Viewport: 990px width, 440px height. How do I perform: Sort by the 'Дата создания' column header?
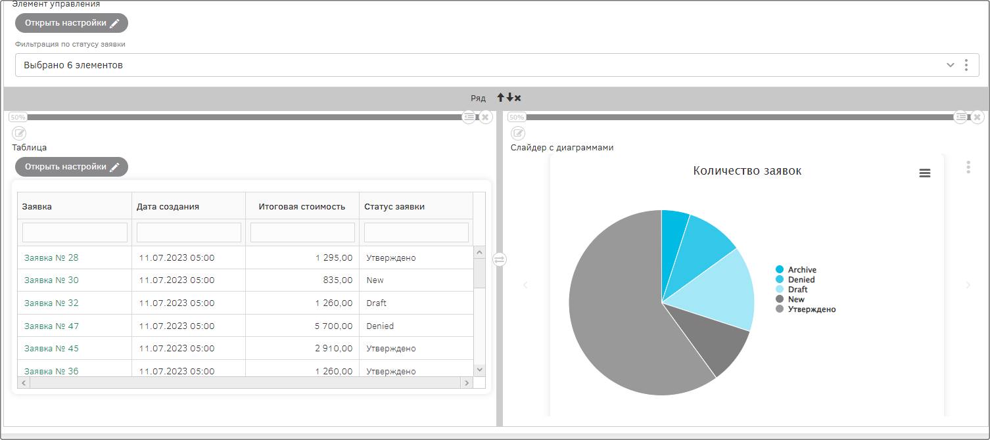[x=189, y=206]
